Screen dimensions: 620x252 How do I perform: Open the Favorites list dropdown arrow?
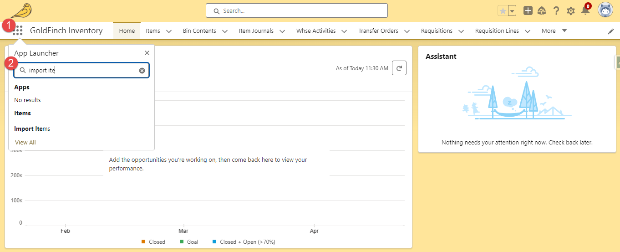point(512,10)
